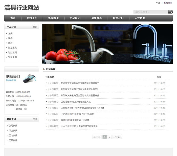Click the 网站新闻 section header icon
Image resolution: width=177 pixels, height=156 pixels.
[44, 69]
